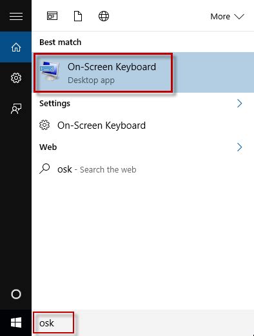Filter results by Web globe icon

(104, 16)
